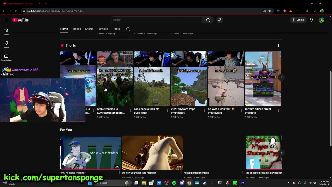The image size is (332, 187).
Task: Open options for StableRonaldo CONFRONTED short
Action: (130, 110)
